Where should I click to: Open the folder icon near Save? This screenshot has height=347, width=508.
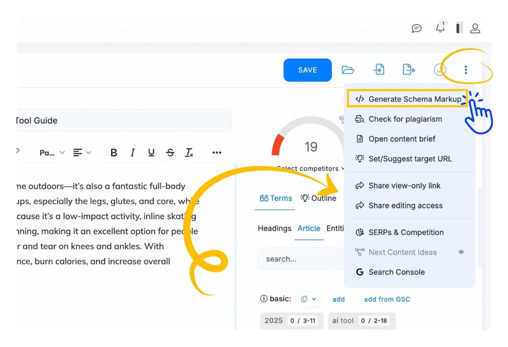tap(348, 69)
